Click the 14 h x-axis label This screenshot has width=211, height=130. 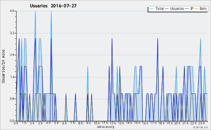(129, 123)
